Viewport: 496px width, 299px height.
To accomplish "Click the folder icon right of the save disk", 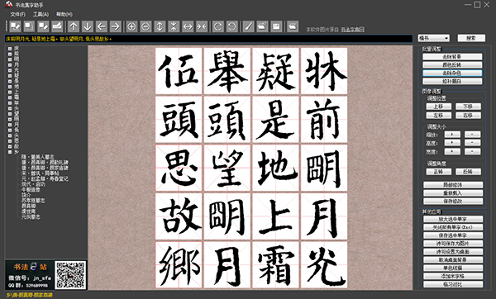I will (x=293, y=26).
